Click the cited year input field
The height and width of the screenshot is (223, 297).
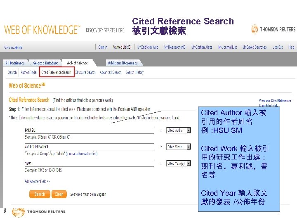pos(89,163)
